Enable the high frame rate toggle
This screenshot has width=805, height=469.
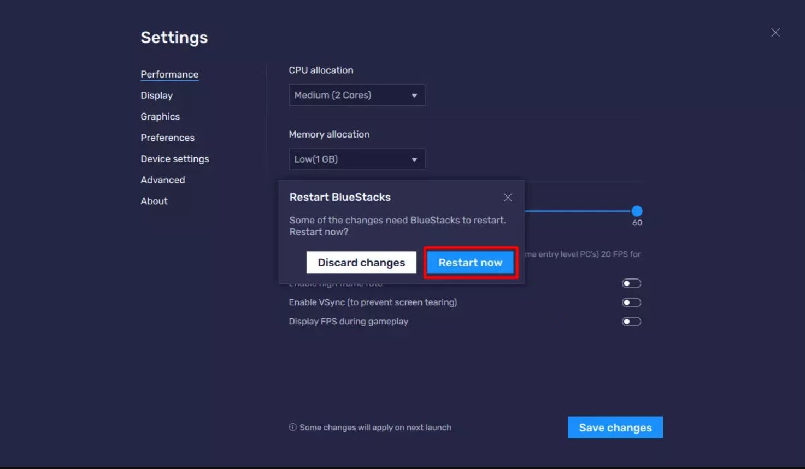pos(631,283)
